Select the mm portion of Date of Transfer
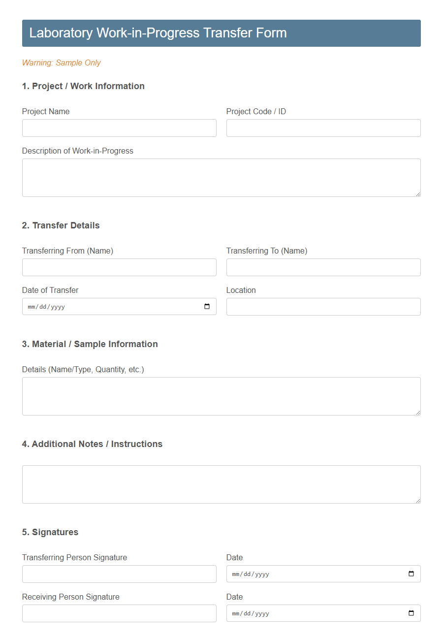443x640 pixels. [32, 306]
